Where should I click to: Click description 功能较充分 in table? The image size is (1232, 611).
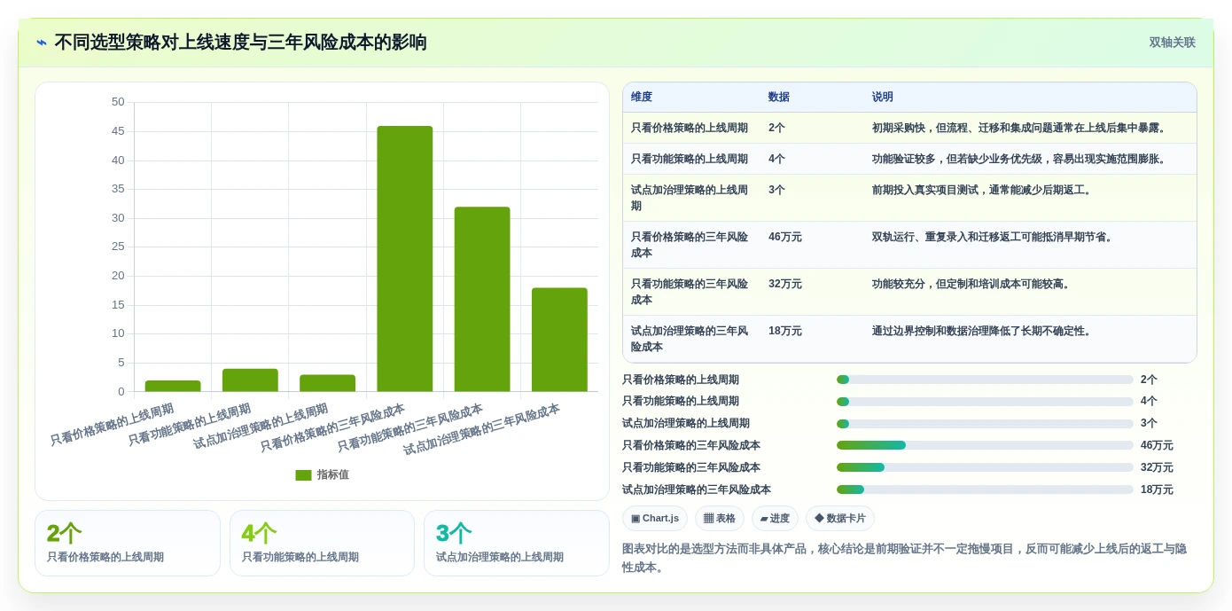click(971, 284)
